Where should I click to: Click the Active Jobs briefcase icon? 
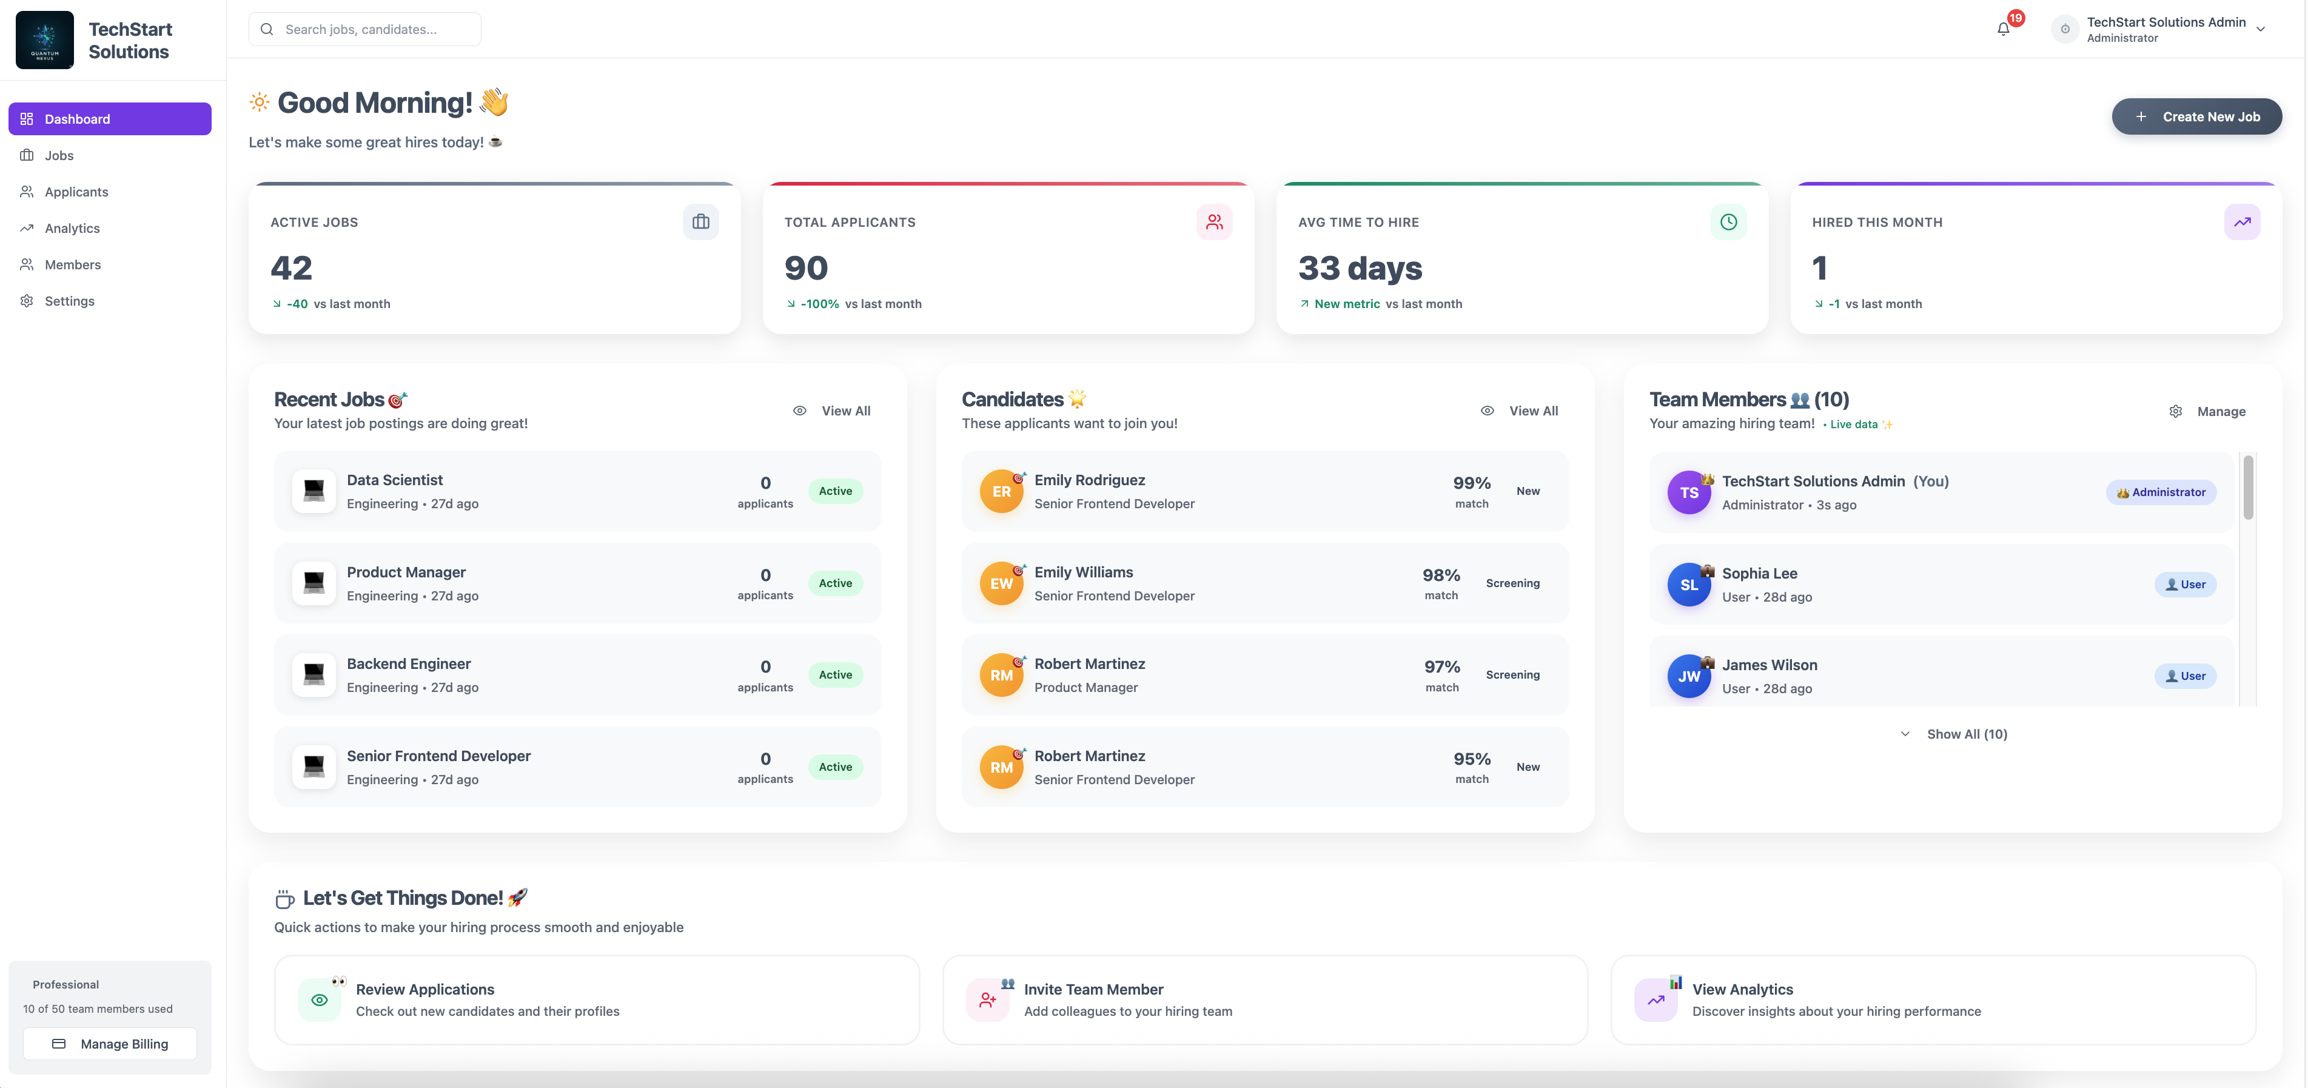[700, 221]
